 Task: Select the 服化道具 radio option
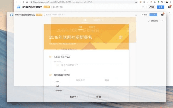pyautogui.click(x=54, y=90)
